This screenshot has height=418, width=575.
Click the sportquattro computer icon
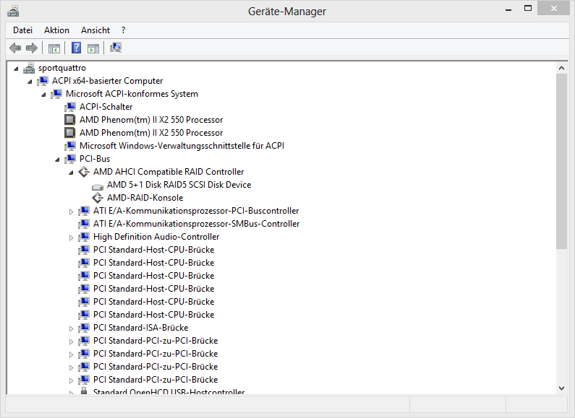pos(29,68)
